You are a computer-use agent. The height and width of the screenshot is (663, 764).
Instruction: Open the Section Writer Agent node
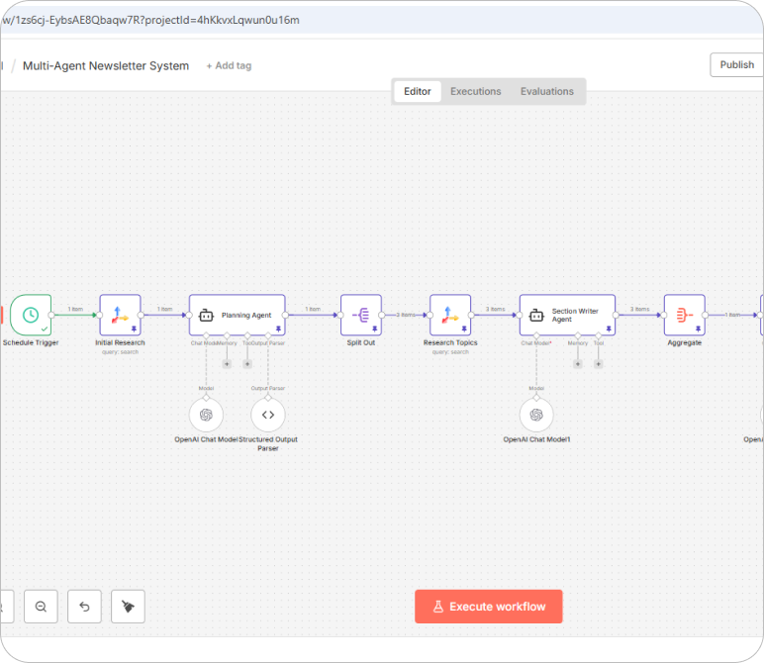tap(567, 315)
